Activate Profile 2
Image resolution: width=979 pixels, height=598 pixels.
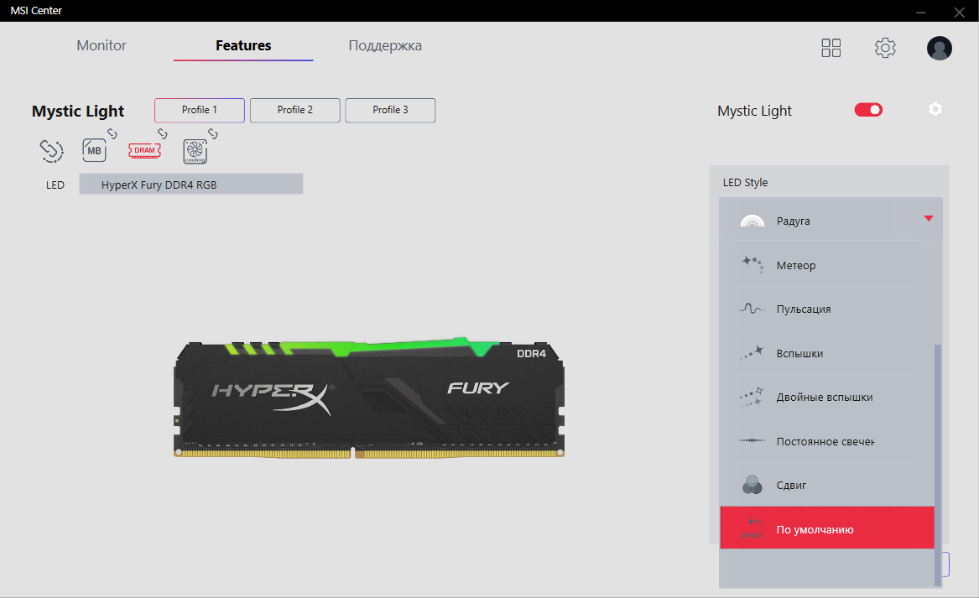coord(295,110)
